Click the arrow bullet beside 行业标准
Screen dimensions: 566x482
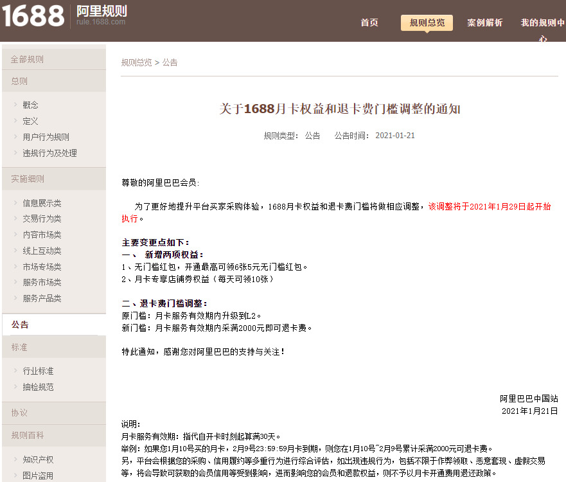[x=15, y=371]
